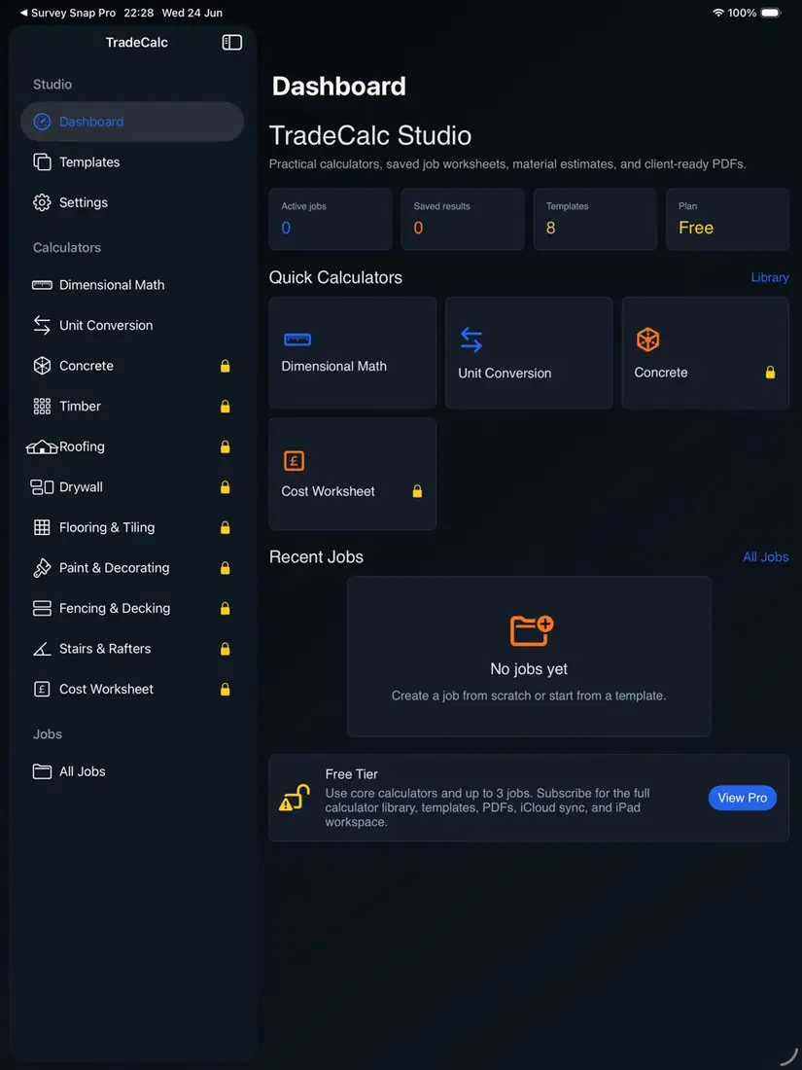
Task: Click the Dashboard gauge icon in sidebar
Action: tap(42, 122)
